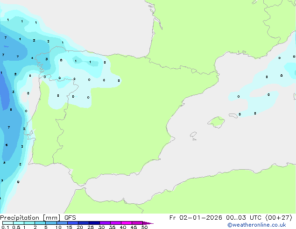Click the small Formentera island outline
Viewport: 296px width, 229px height.
[194, 139]
